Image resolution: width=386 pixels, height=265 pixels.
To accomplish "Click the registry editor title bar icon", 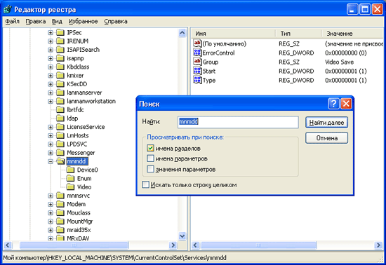I will click(x=8, y=10).
